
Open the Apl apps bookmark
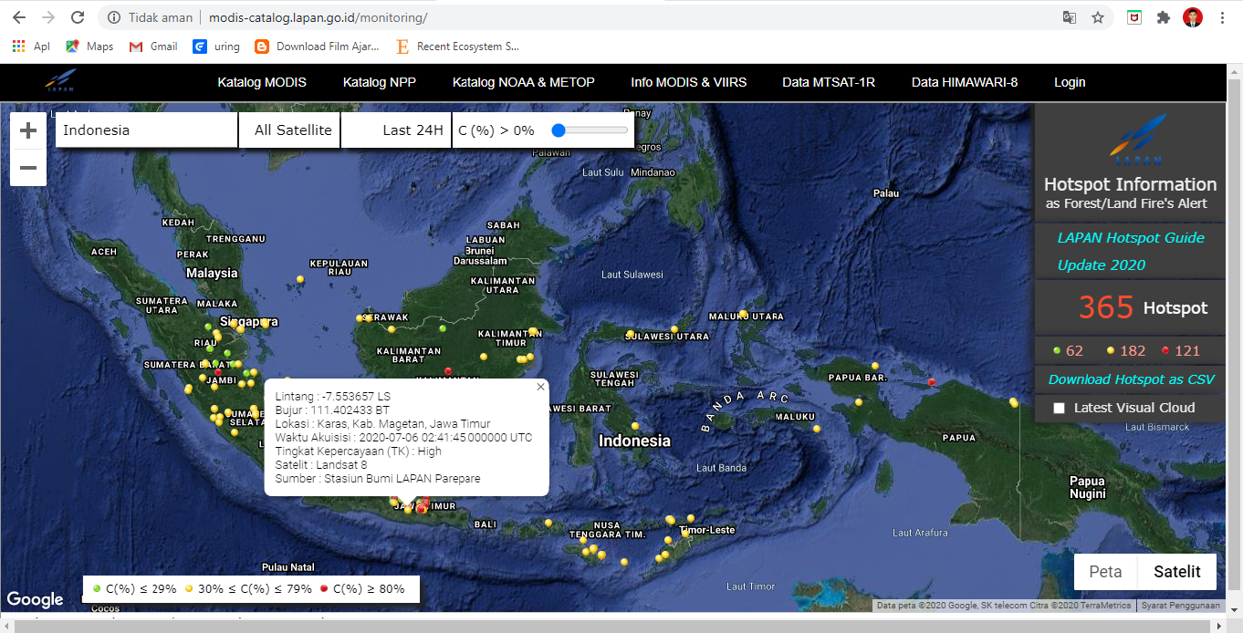(x=31, y=47)
